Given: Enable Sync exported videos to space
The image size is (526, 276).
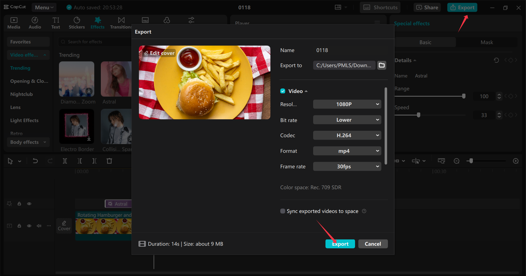Looking at the screenshot, I should (282, 211).
